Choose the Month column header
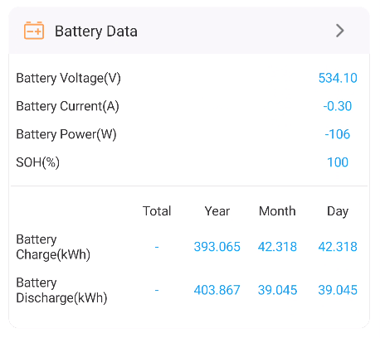The width and height of the screenshot is (380, 338). (277, 211)
